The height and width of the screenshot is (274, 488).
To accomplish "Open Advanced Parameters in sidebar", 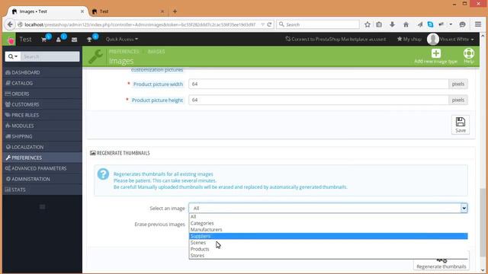I will click(43, 168).
